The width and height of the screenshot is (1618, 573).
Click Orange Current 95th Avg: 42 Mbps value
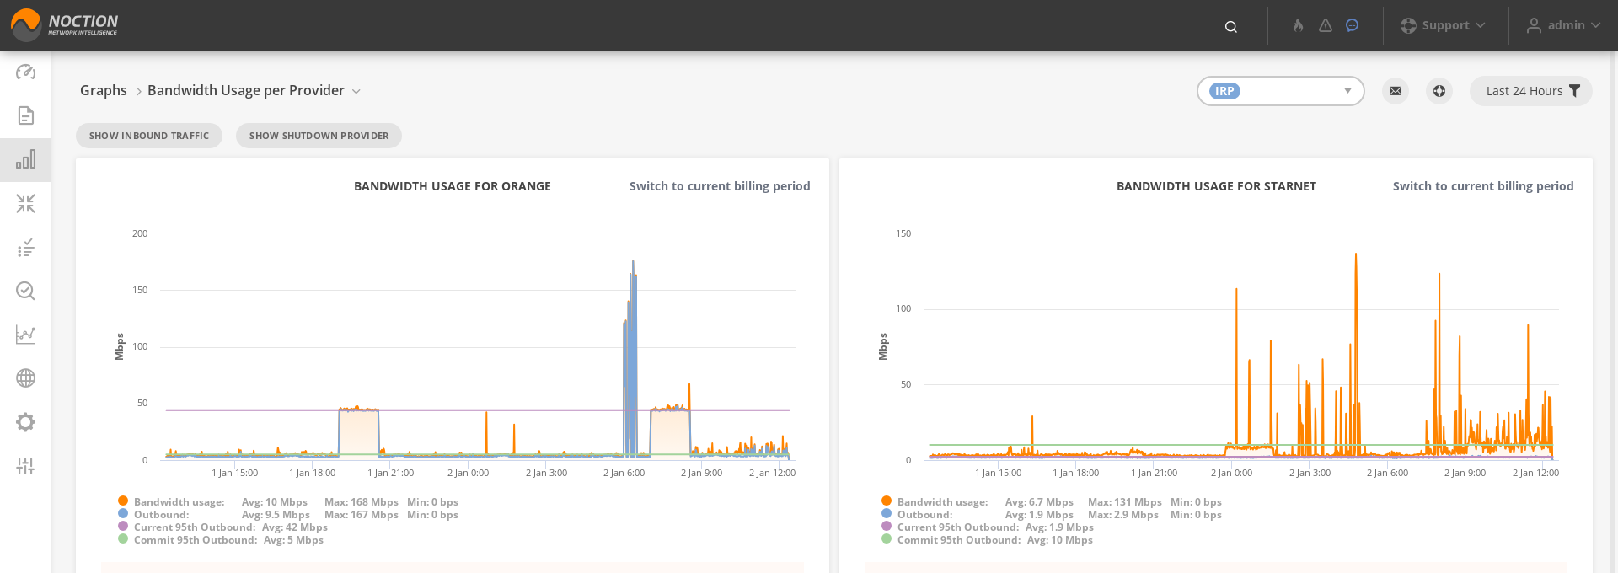(295, 527)
